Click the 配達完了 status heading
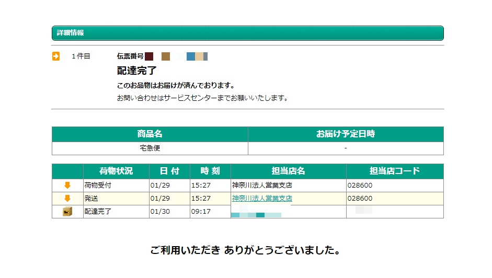Image resolution: width=492 pixels, height=278 pixels. point(136,71)
